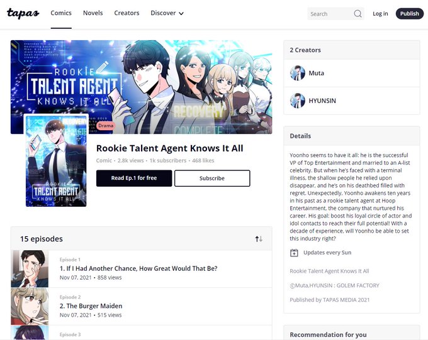This screenshot has height=340, width=428.
Task: Click the series banner image
Action: [x=142, y=87]
